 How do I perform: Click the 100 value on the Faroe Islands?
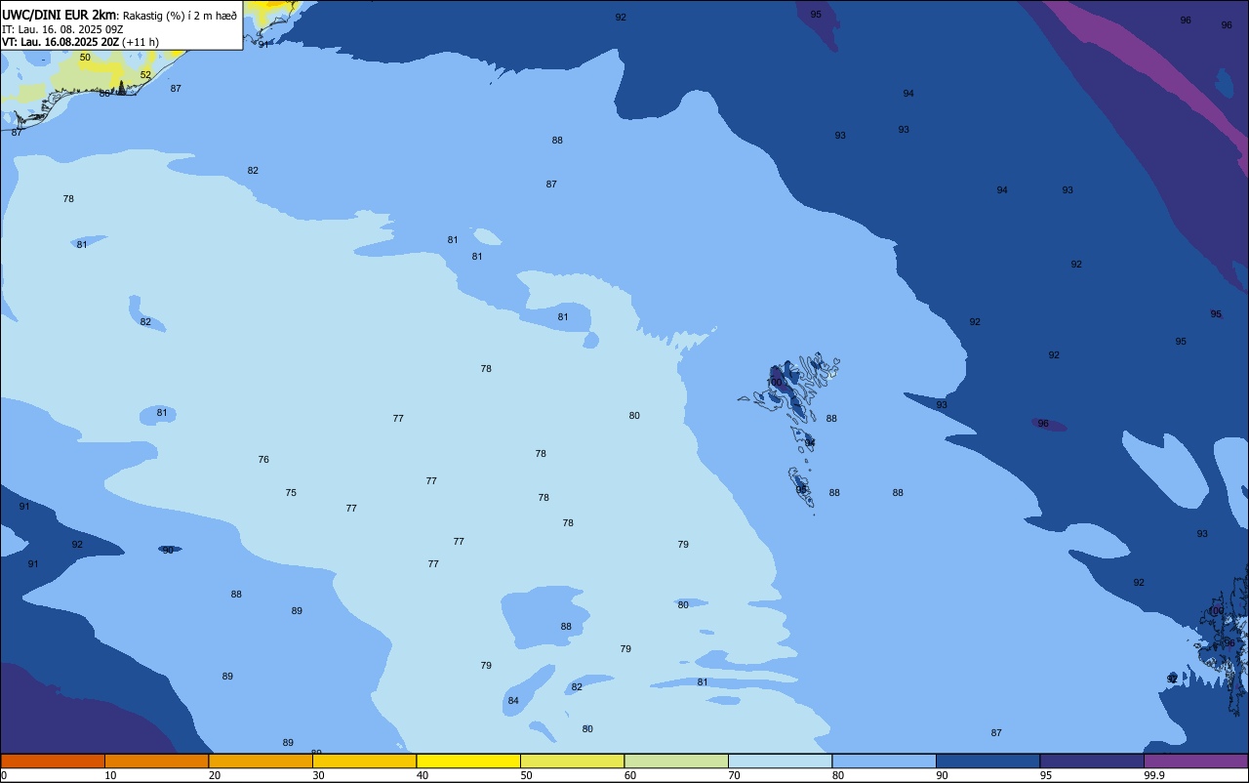[x=775, y=383]
